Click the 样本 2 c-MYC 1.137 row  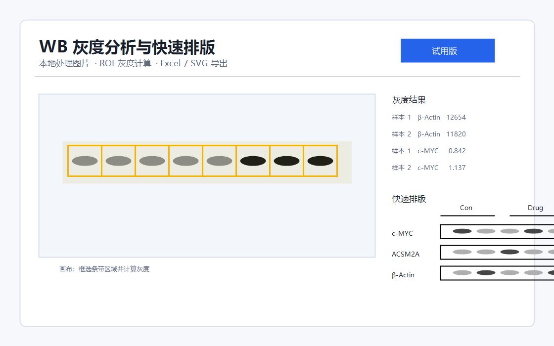(428, 168)
